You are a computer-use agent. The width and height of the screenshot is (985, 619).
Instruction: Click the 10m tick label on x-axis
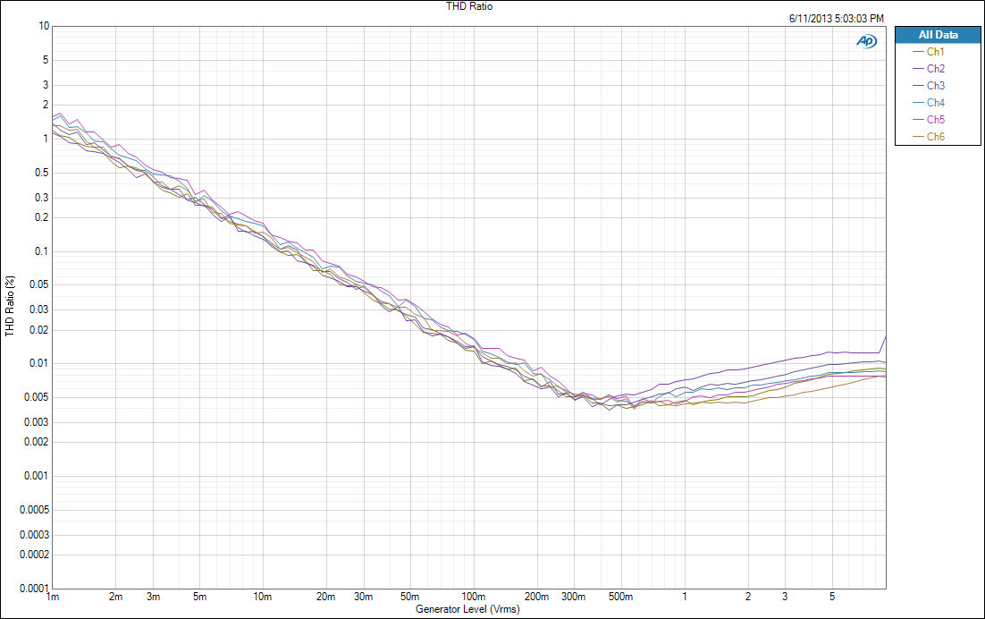263,597
